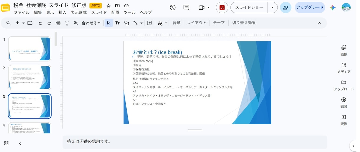The height and width of the screenshot is (152, 360).
Task: Click the zoom magnifier tool
Action: click(x=76, y=23)
